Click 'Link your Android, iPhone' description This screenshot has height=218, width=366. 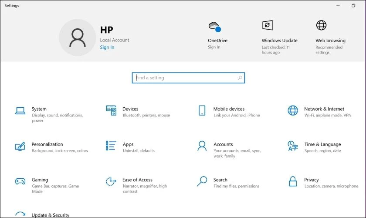pos(237,115)
